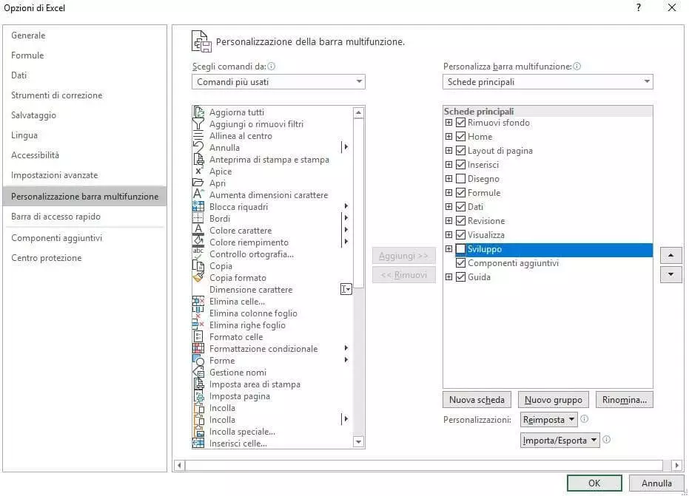Enable the Sviluppo tab checkbox
This screenshot has height=496, width=689.
[461, 249]
